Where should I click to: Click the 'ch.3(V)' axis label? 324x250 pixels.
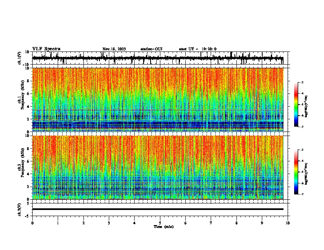coord(20,210)
